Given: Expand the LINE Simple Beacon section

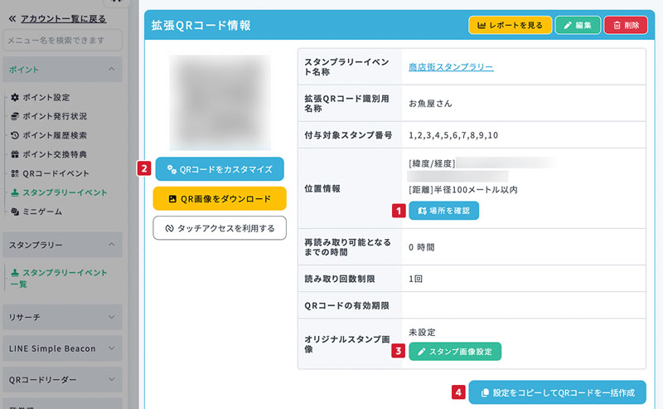Looking at the screenshot, I should [x=111, y=348].
